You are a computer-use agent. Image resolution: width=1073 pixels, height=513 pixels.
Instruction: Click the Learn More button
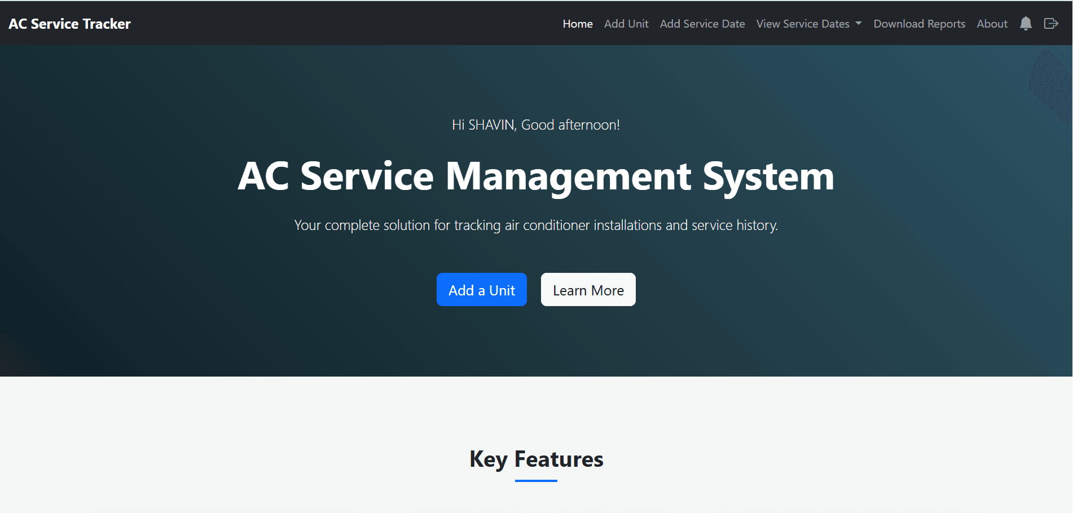[x=588, y=289]
